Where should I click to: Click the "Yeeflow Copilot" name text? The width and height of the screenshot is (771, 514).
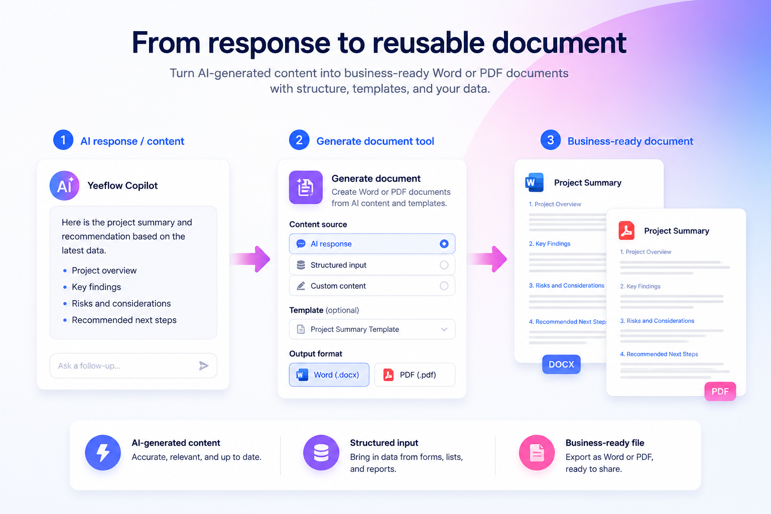[122, 186]
